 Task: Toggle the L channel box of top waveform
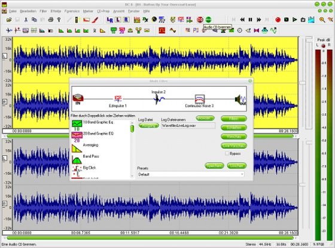(5, 56)
